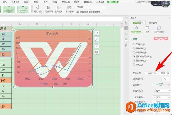172x115 pixels.
Task: Open the 效果 (Effects) section icon
Action: pyautogui.click(x=147, y=28)
